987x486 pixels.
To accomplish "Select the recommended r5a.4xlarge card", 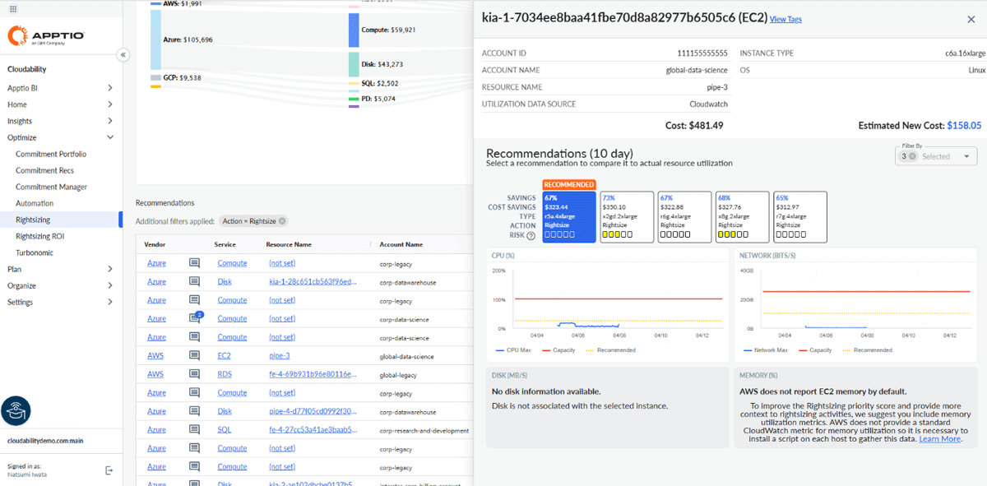I will click(x=568, y=217).
